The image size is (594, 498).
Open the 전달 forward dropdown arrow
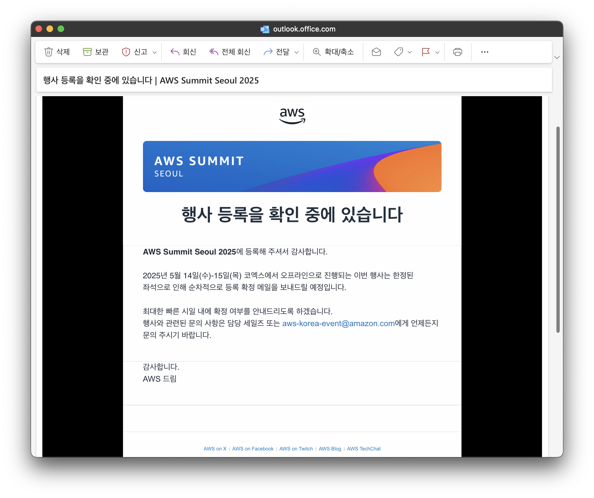click(x=297, y=52)
